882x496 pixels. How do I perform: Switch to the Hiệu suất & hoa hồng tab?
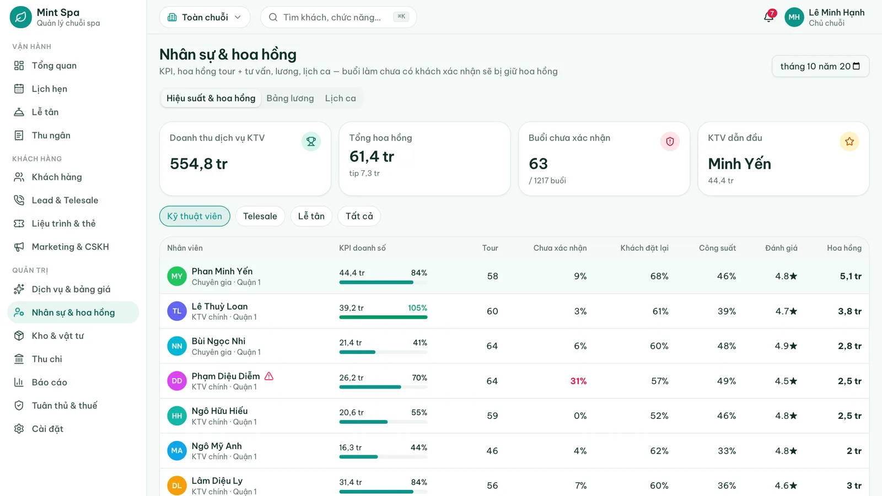coord(211,98)
